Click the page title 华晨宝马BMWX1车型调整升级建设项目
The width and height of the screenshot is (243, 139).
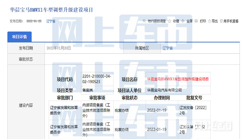tap(51, 10)
